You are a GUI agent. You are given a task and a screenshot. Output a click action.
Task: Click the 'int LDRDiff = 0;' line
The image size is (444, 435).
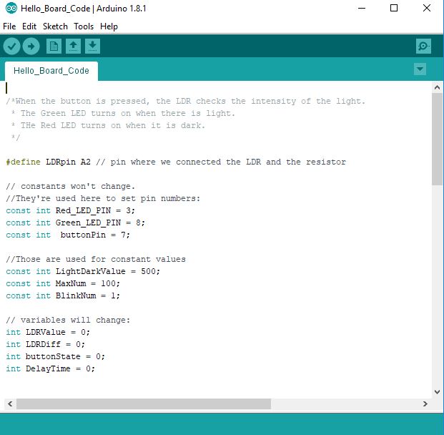(45, 344)
